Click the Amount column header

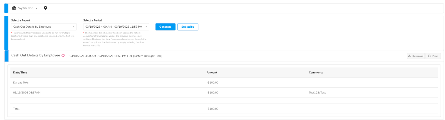(212, 73)
